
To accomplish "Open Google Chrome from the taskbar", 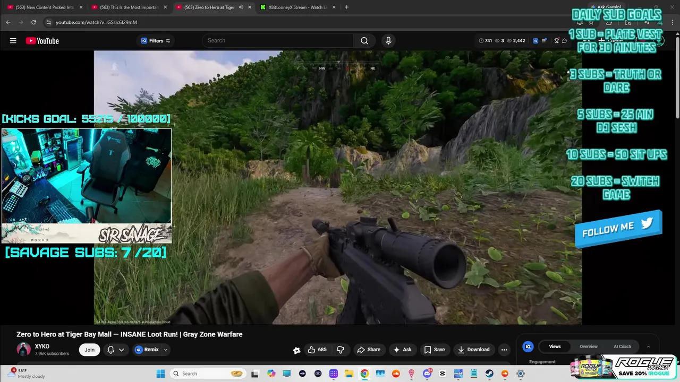I will click(364, 374).
